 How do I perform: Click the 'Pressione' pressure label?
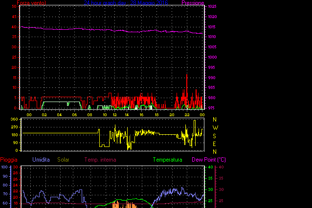pos(193,3)
